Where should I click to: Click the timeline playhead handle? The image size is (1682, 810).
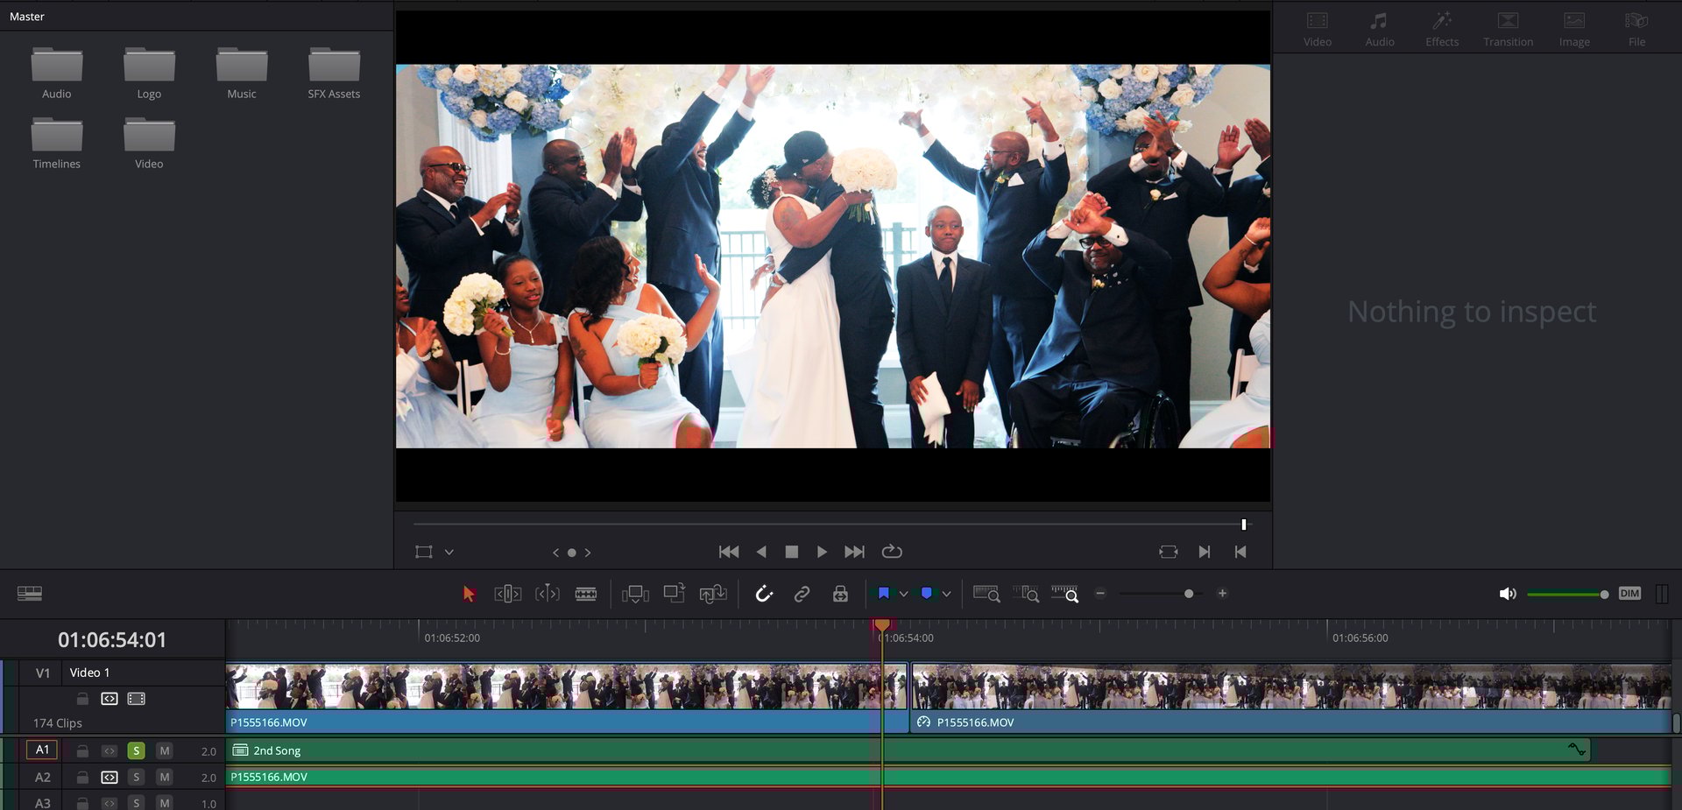coord(882,624)
